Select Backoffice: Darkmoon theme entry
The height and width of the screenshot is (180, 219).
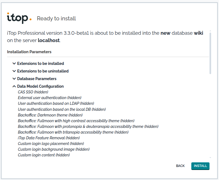[50, 115]
